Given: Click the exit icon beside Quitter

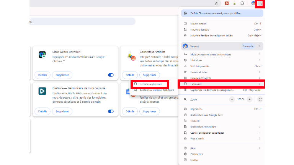Looking at the screenshot, I should pyautogui.click(x=185, y=160).
